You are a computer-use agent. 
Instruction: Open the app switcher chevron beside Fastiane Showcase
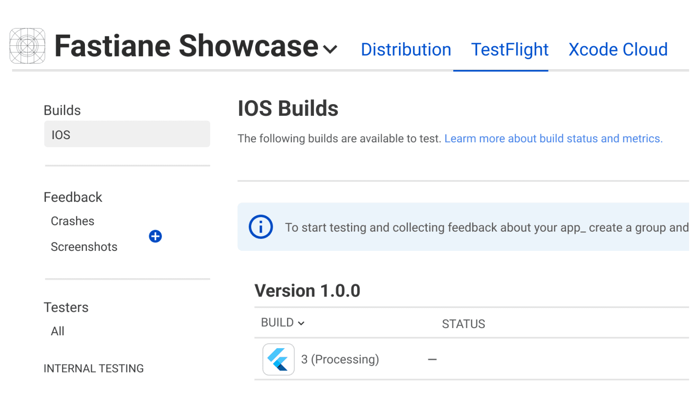(x=330, y=48)
